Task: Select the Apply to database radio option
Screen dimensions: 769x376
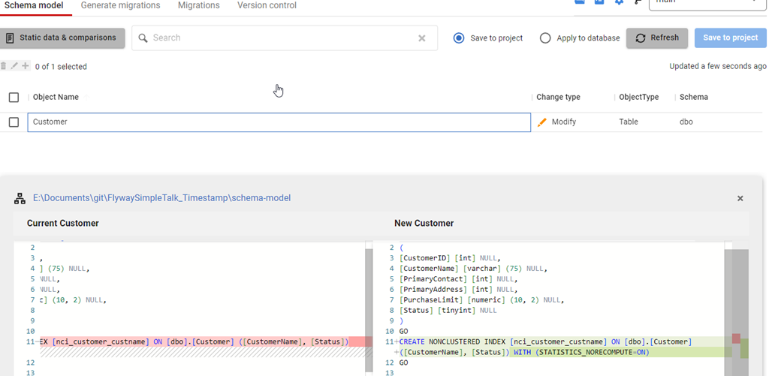Action: (545, 38)
